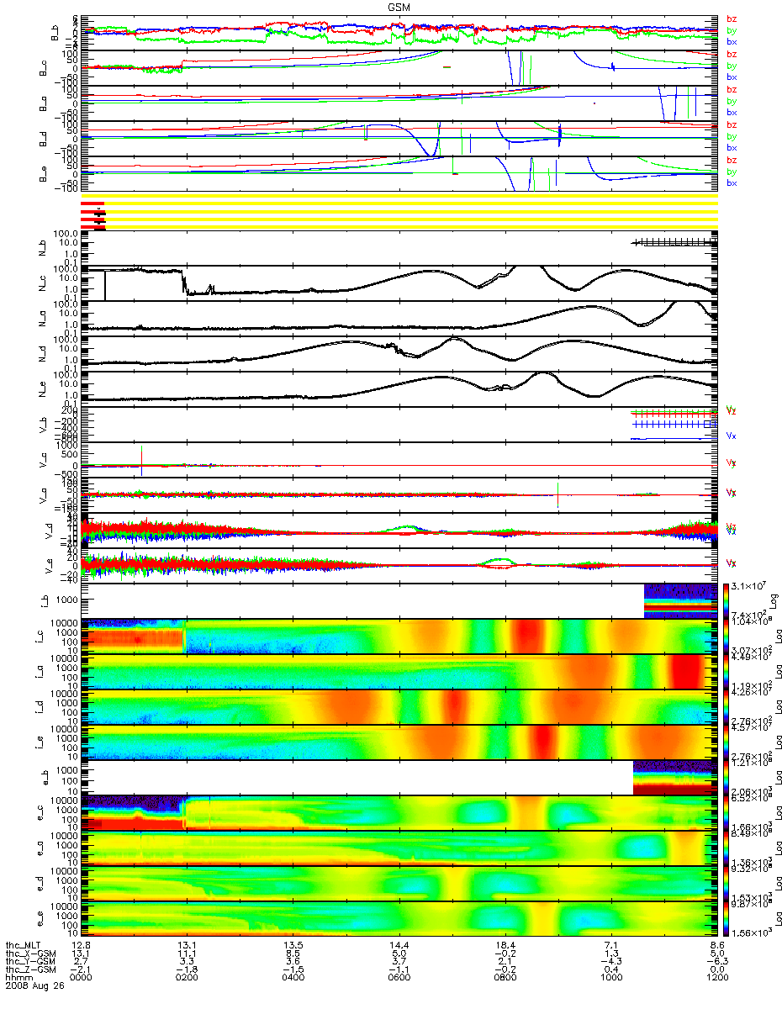Image resolution: width=782 pixels, height=1009 pixels.
Task: Click the thc_Z-GSM row label
Action: [x=32, y=971]
